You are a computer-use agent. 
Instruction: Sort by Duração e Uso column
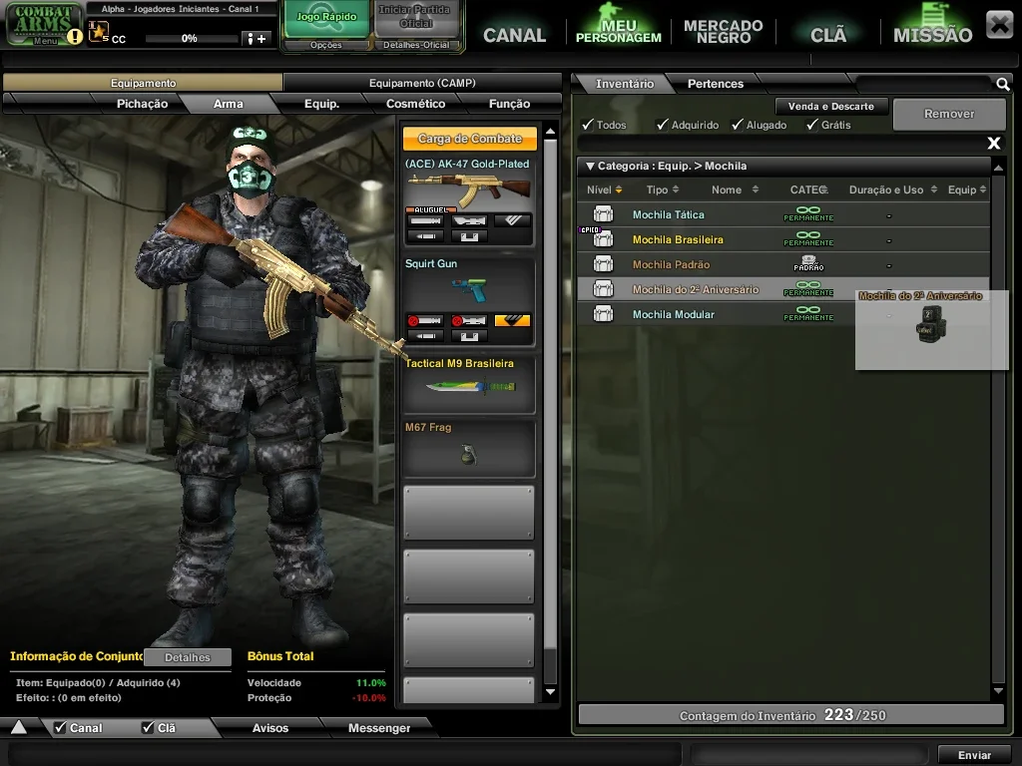893,190
